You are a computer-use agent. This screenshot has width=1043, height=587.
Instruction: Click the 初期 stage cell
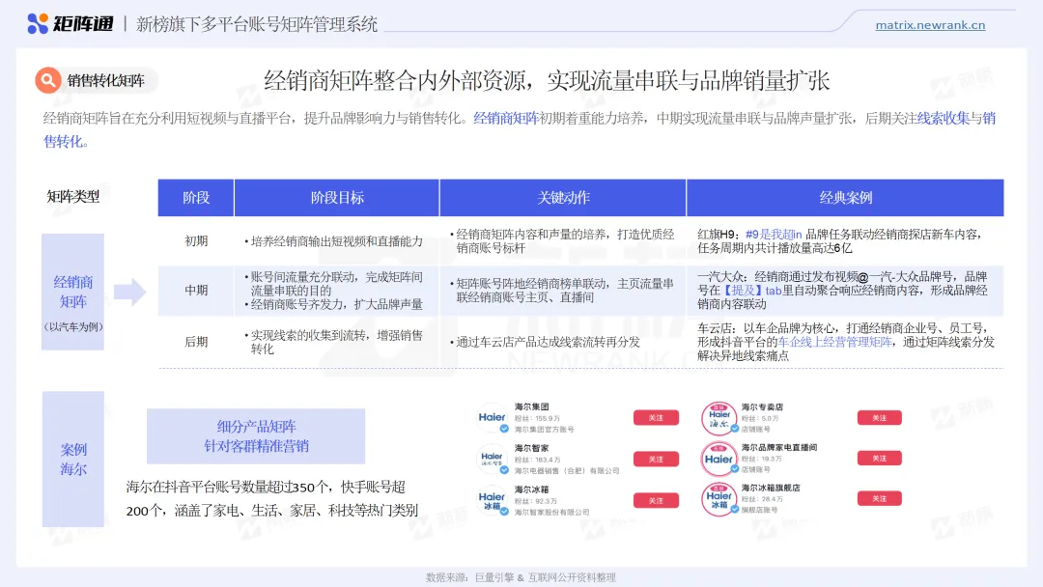(196, 240)
